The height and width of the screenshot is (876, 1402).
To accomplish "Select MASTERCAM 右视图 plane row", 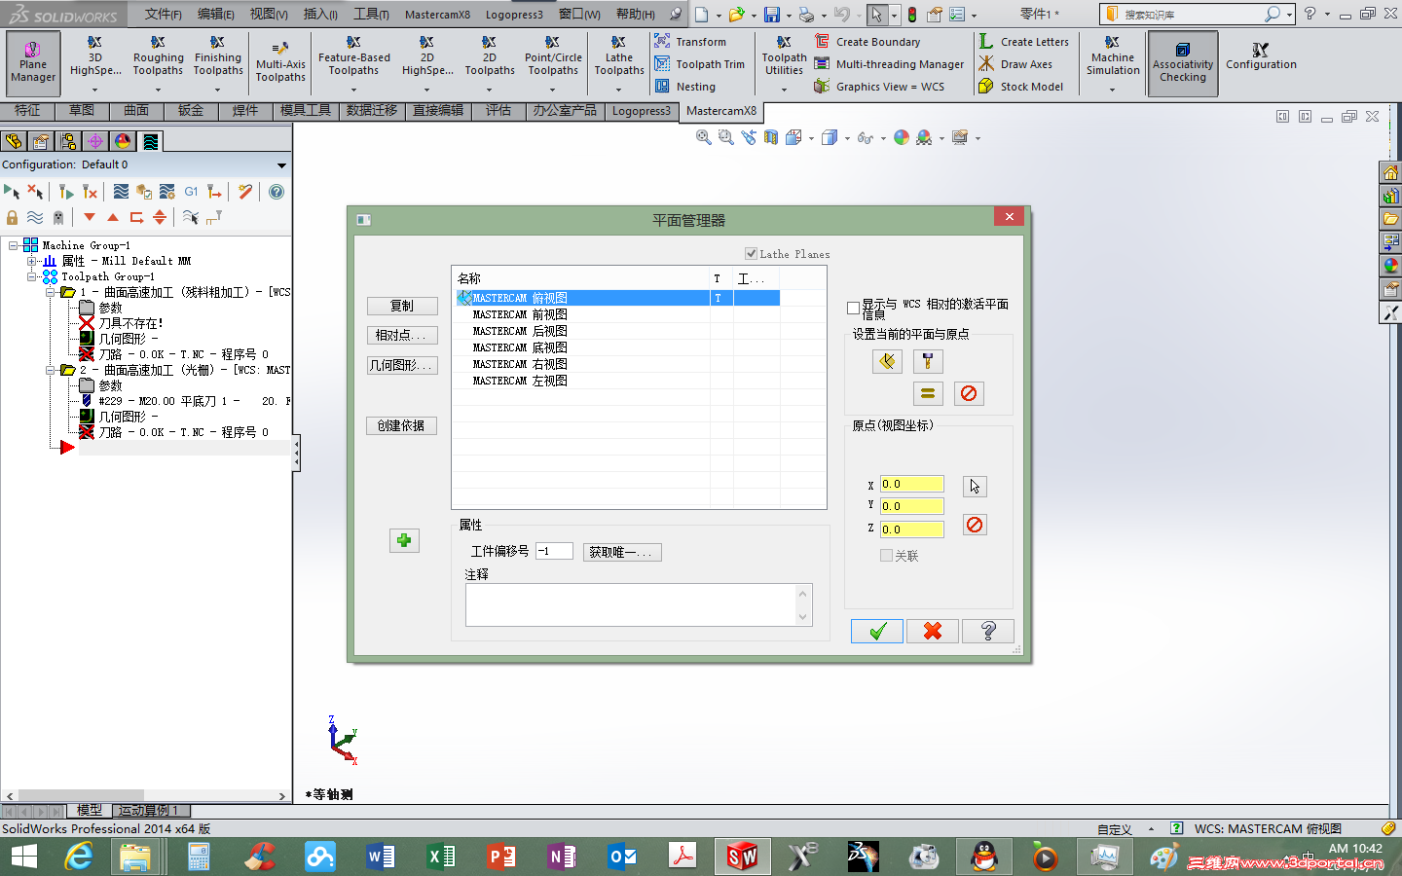I will 617,364.
